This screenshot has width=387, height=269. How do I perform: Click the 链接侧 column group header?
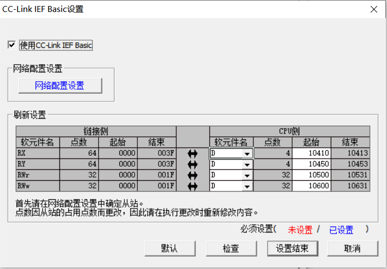point(96,131)
